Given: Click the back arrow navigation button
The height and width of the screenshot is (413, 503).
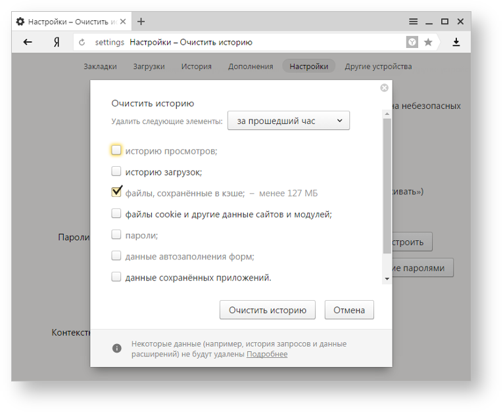Looking at the screenshot, I should [28, 42].
